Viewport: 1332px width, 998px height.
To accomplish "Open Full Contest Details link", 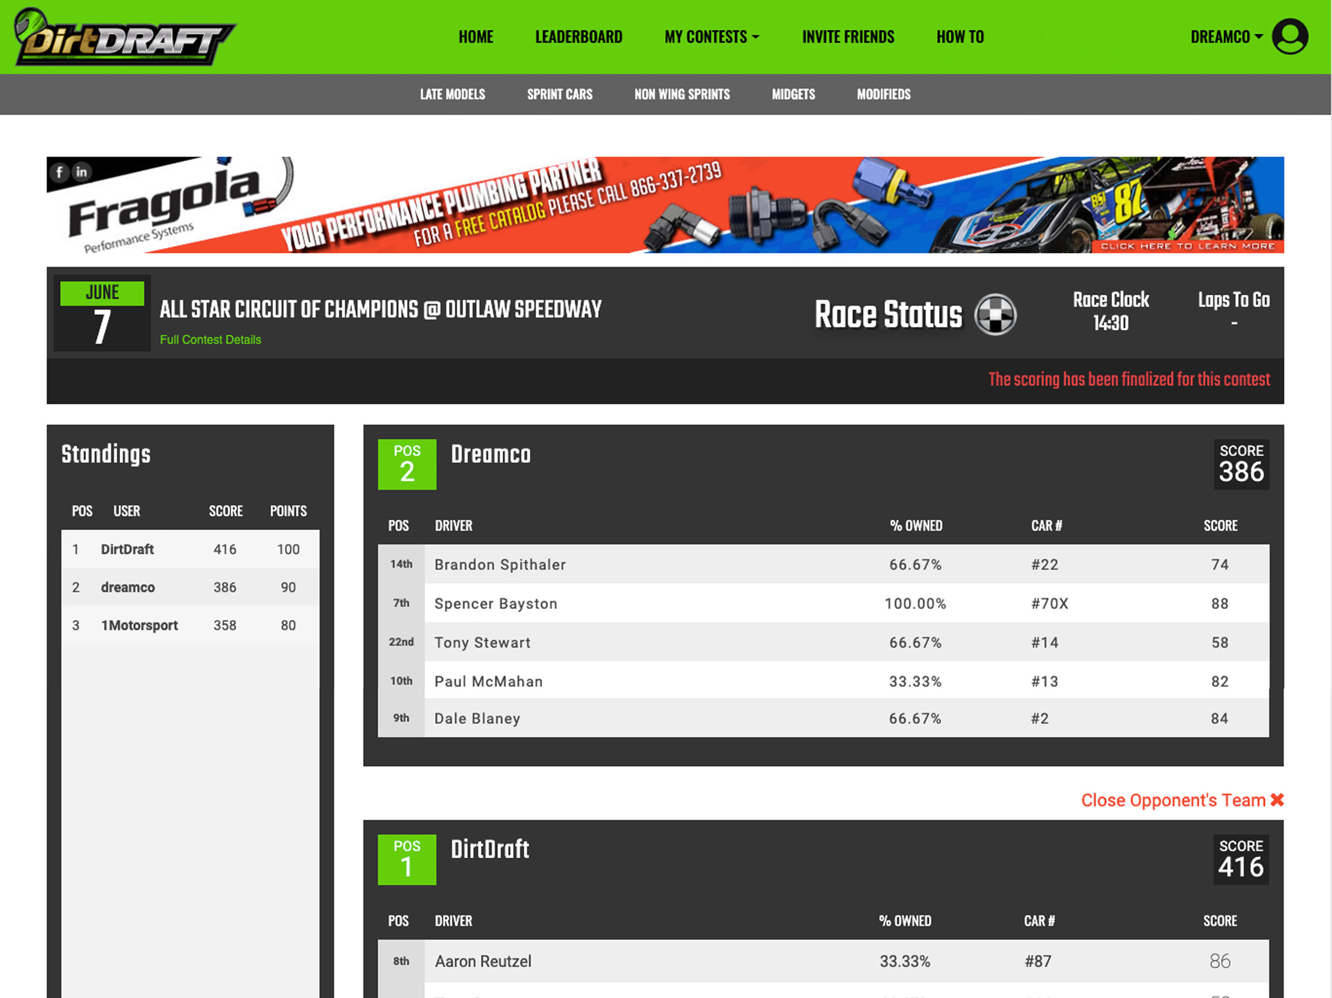I will (210, 340).
